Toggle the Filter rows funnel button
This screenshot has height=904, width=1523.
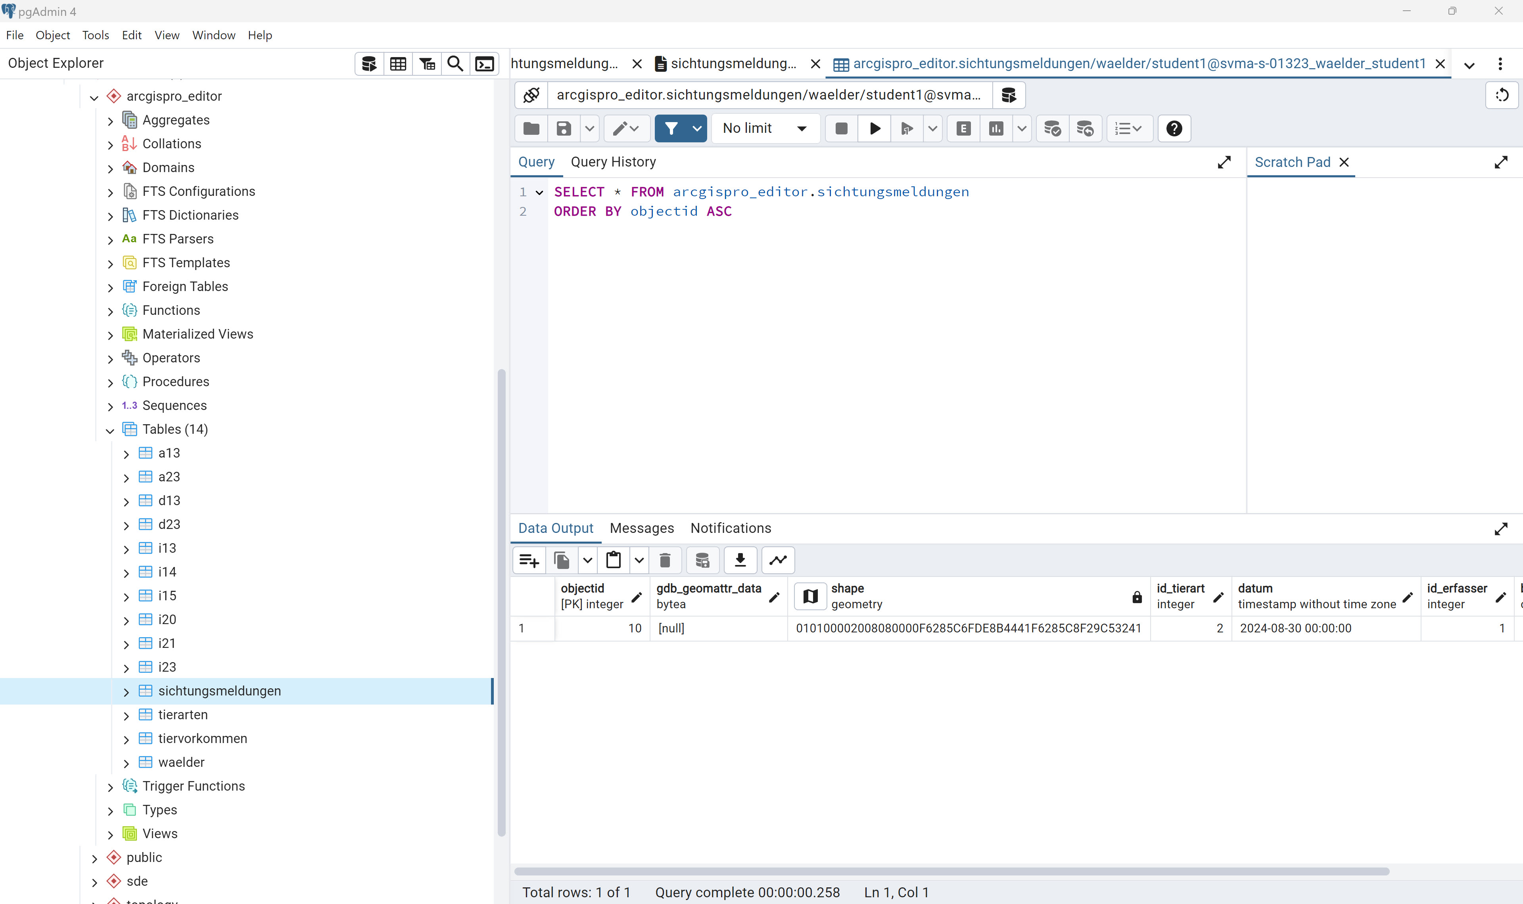671,128
